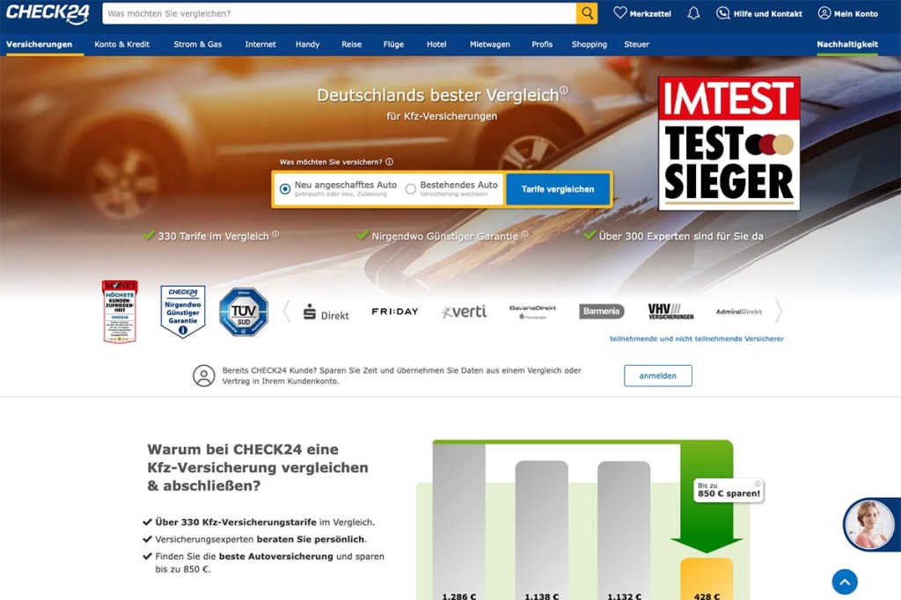Click the Barmenia insurer logo
This screenshot has width=901, height=600.
coord(602,311)
